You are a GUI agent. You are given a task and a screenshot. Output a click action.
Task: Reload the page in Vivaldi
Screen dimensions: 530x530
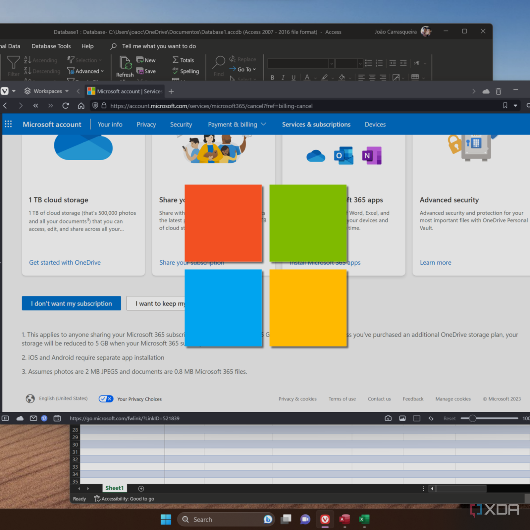pyautogui.click(x=66, y=106)
